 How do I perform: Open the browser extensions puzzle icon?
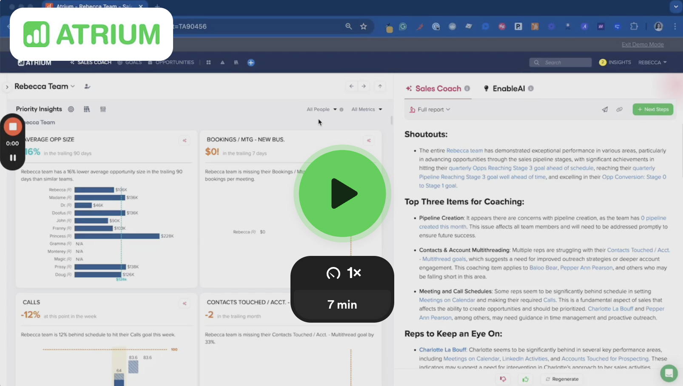(x=634, y=26)
